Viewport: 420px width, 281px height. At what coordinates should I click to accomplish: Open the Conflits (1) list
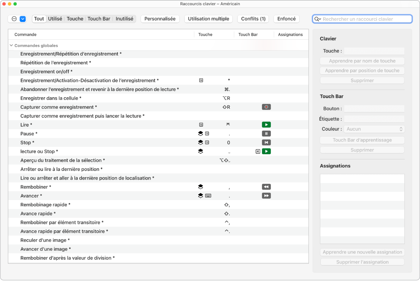pyautogui.click(x=253, y=19)
